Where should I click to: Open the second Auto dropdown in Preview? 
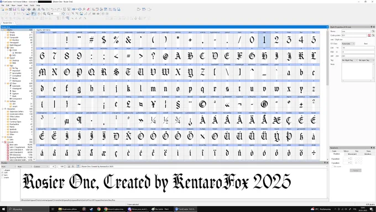(x=24, y=167)
